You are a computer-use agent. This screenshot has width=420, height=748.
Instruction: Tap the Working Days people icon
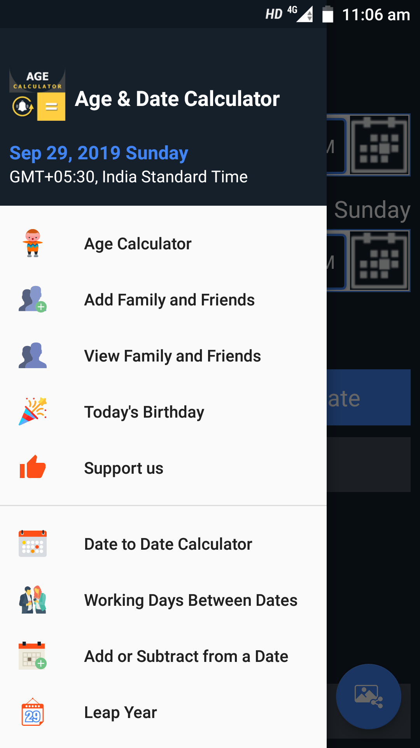(33, 600)
